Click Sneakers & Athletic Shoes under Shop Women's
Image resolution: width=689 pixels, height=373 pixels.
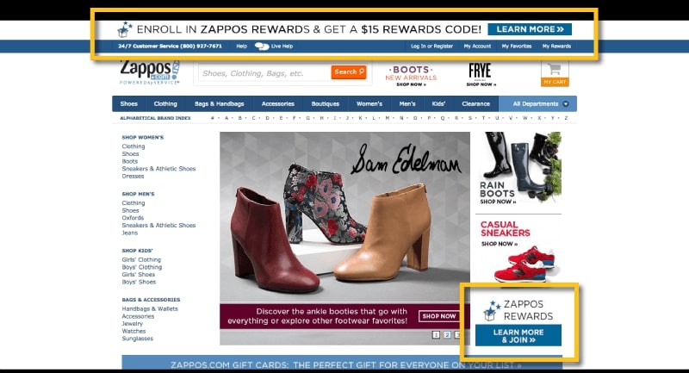(158, 169)
